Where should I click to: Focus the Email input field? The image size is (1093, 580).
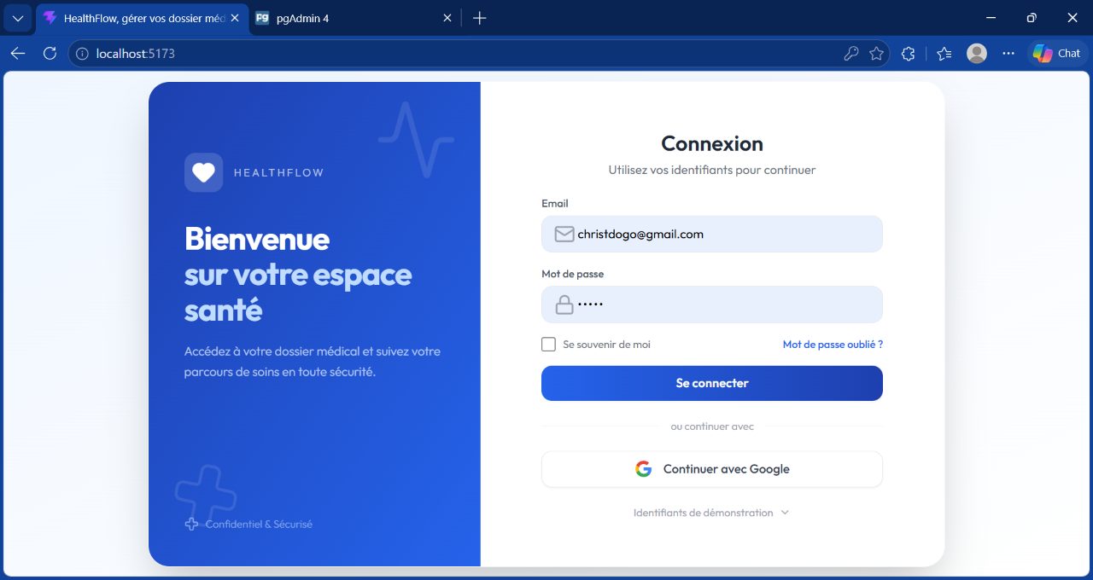click(712, 234)
